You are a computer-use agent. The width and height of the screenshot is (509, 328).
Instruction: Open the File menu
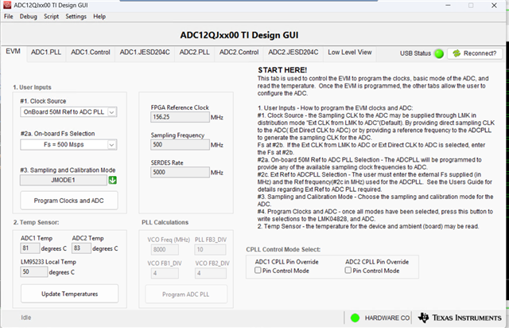pos(9,16)
